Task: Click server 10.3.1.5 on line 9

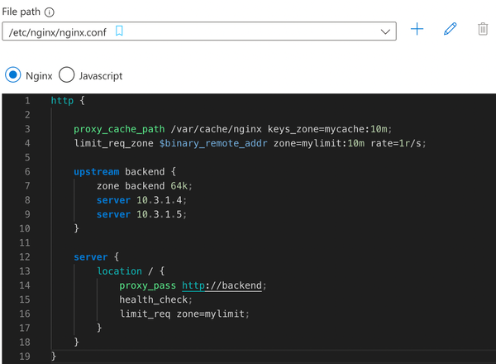Action: 141,214
